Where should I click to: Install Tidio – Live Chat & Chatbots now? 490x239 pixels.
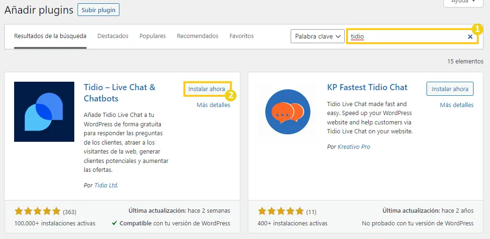point(206,89)
